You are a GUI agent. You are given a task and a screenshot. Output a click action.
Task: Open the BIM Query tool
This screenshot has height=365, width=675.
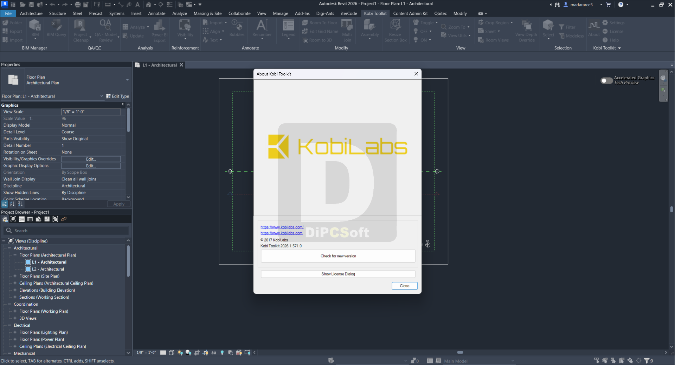coord(56,28)
